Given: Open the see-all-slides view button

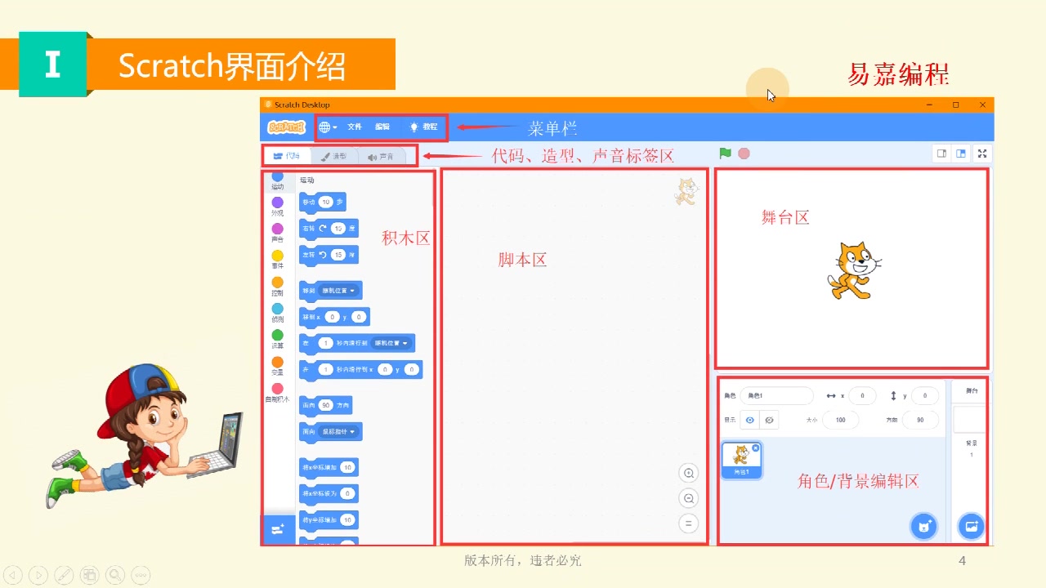Looking at the screenshot, I should (x=89, y=575).
